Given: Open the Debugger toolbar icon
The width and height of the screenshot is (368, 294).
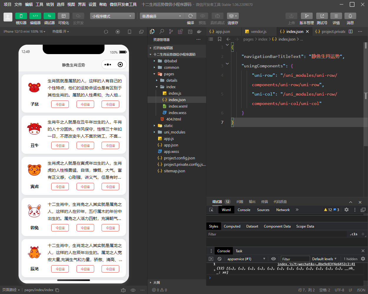Looking at the screenshot, I should 49,16.
